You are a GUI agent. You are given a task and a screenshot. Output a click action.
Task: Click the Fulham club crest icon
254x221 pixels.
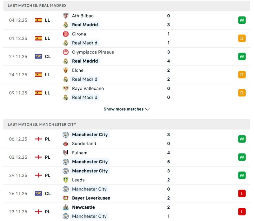coord(66,153)
